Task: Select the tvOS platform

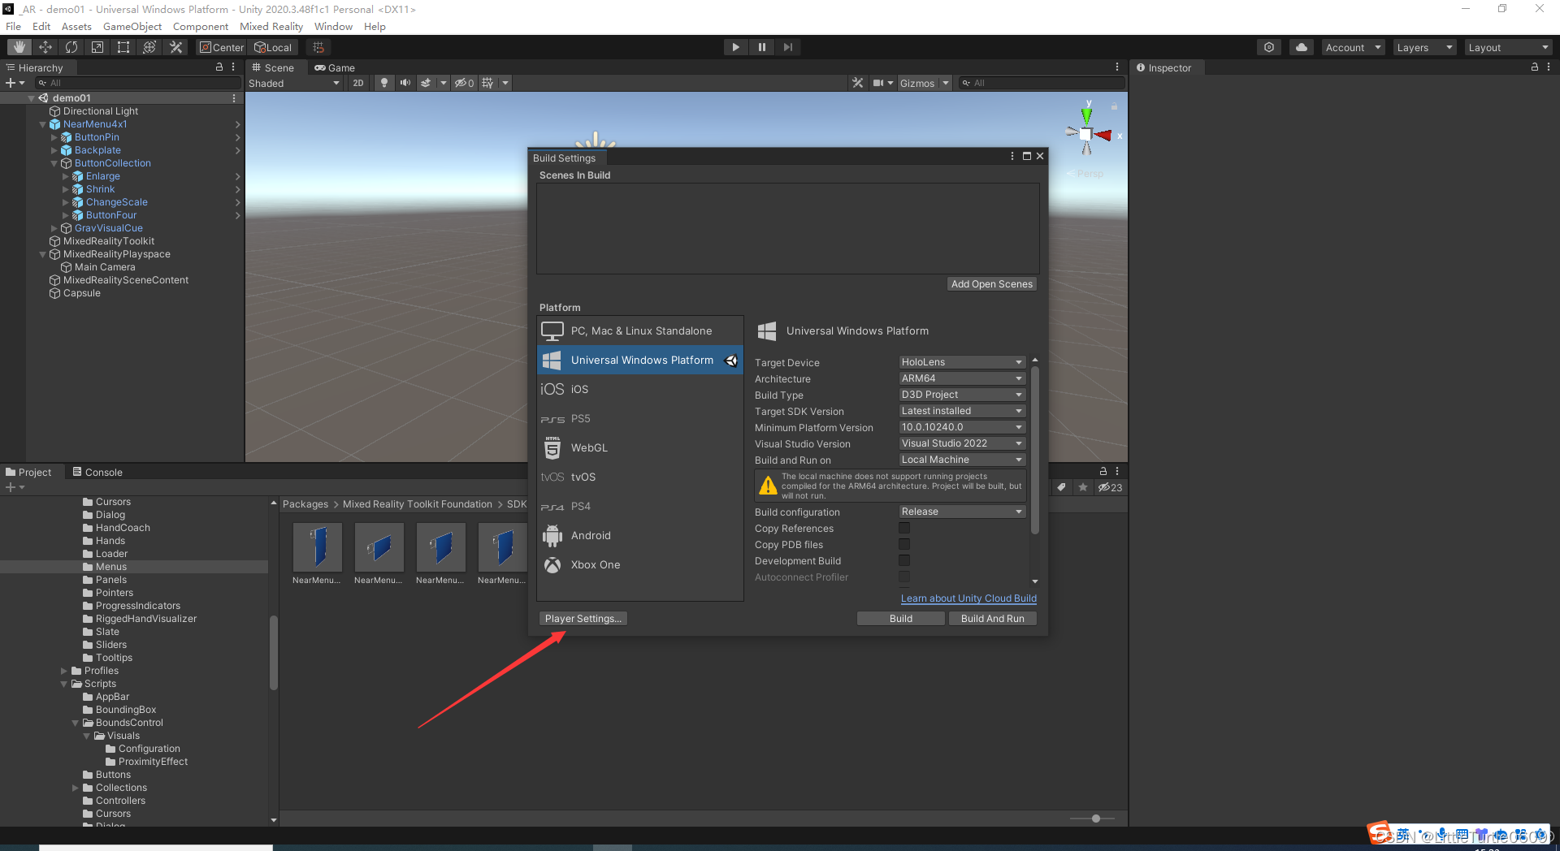Action: click(x=640, y=477)
